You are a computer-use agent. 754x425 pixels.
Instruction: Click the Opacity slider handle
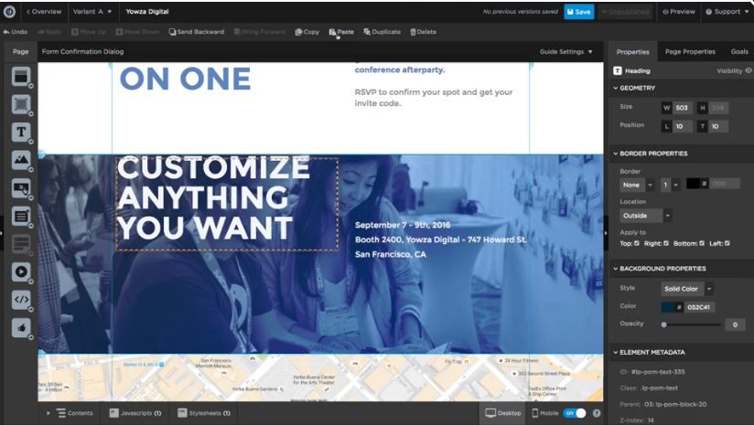[x=664, y=324]
